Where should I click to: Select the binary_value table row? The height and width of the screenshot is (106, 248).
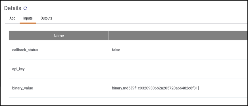pyautogui.click(x=128, y=88)
